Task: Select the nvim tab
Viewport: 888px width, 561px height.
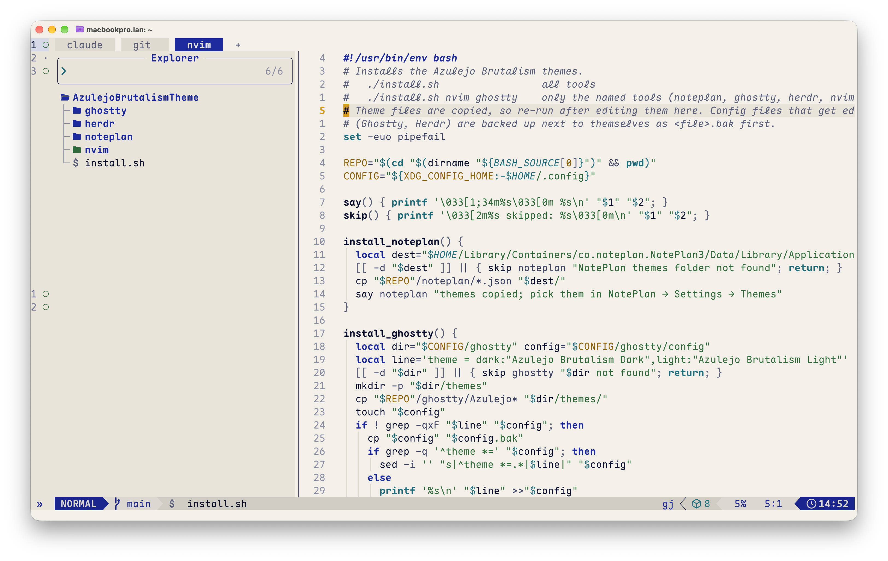Action: (199, 45)
